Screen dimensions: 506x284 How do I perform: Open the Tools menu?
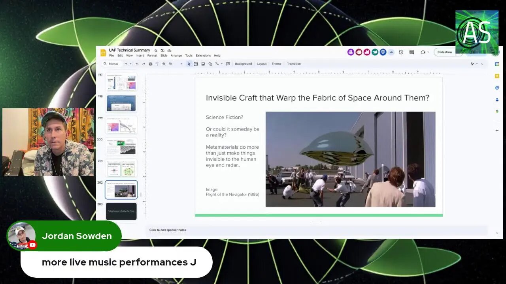coord(189,56)
